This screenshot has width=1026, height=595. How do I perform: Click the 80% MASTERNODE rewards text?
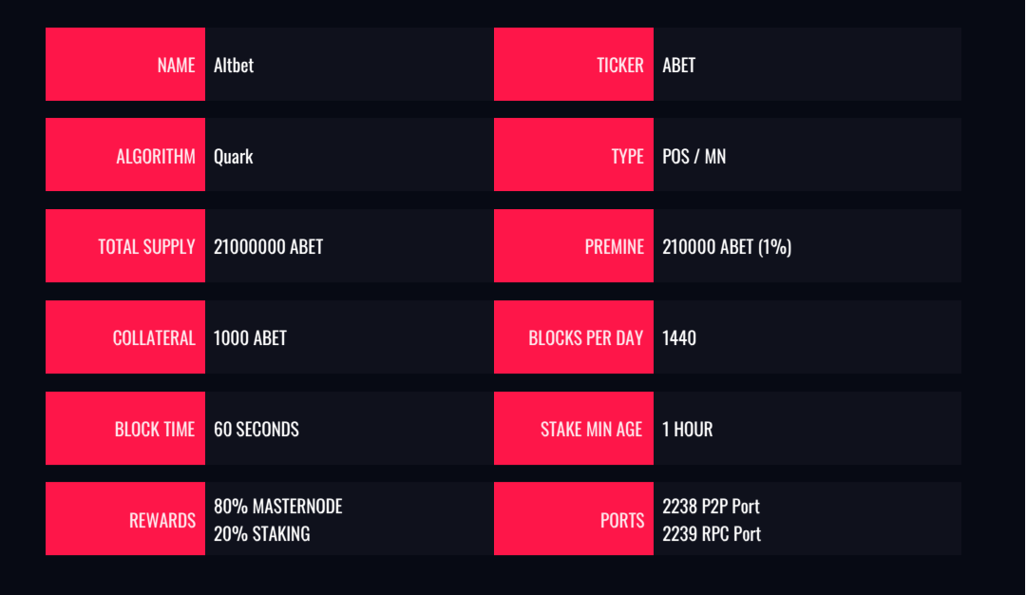coord(278,506)
